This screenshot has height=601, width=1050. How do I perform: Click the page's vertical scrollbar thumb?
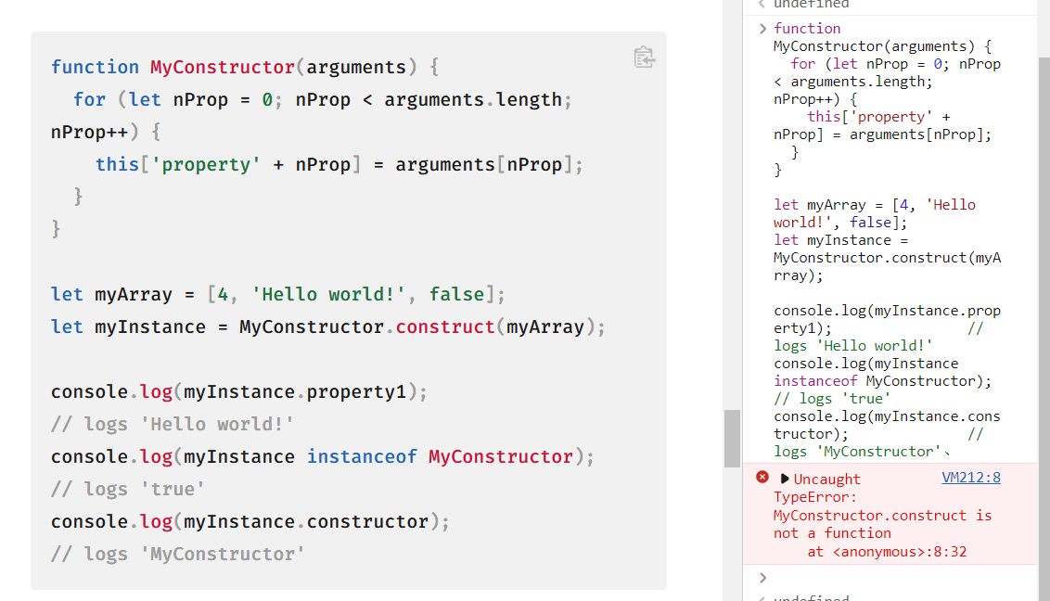732,439
